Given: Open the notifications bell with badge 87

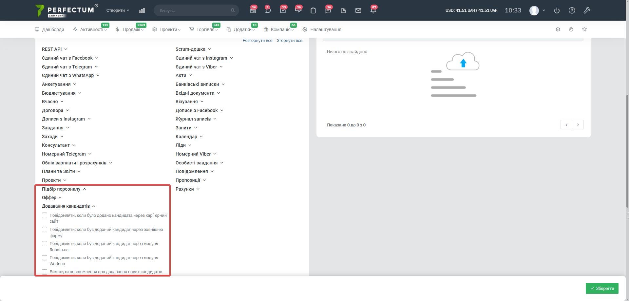Looking at the screenshot, I should [373, 10].
